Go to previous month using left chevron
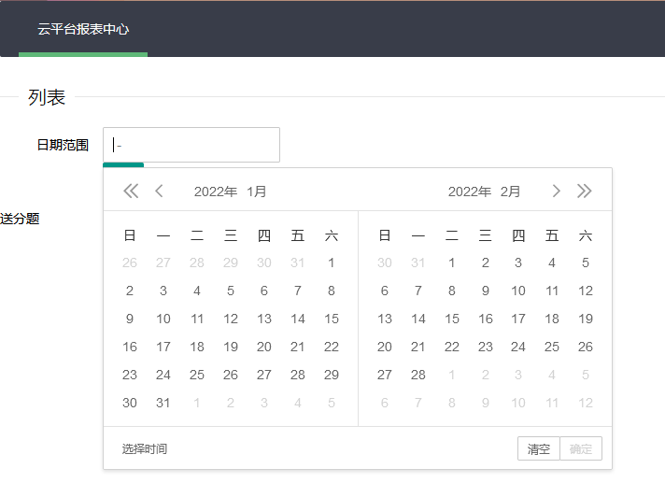The image size is (665, 497). click(x=160, y=192)
